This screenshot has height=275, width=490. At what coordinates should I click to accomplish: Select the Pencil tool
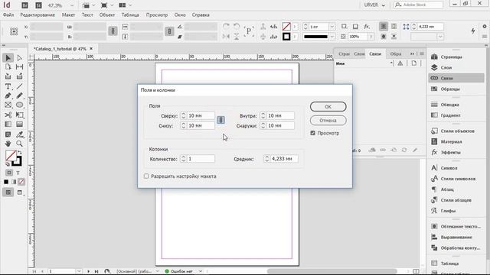click(19, 95)
